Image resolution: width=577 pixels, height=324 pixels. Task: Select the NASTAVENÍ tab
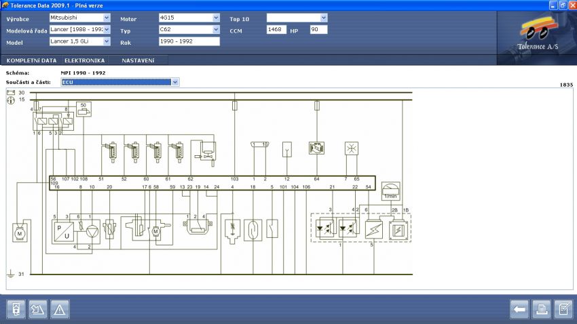click(x=138, y=60)
